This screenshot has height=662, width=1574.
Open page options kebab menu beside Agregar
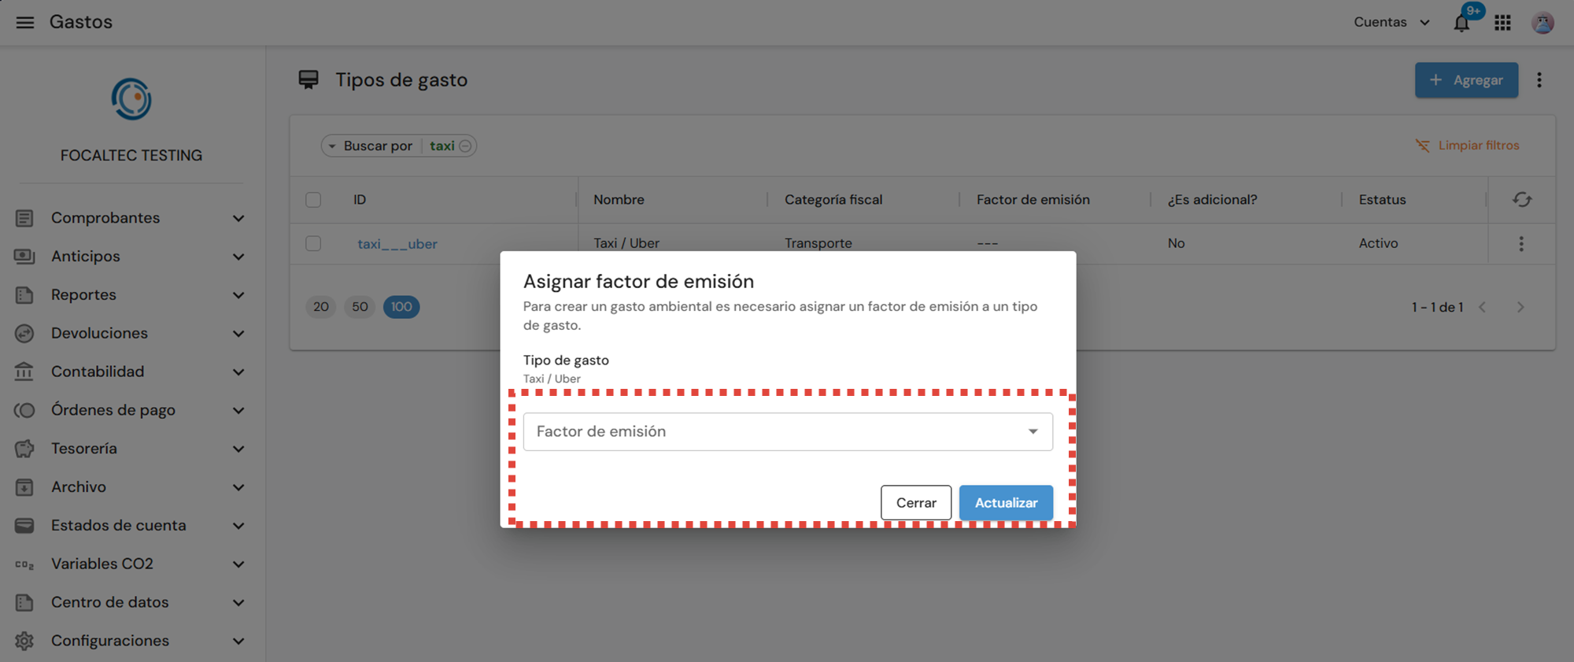coord(1539,80)
